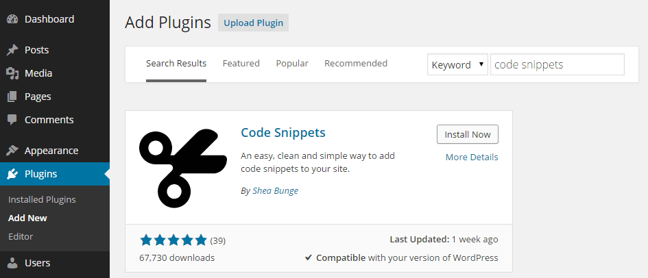This screenshot has width=648, height=278.
Task: Click the Pages document icon
Action: tap(13, 97)
